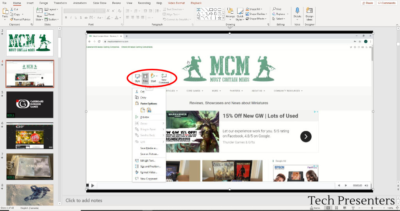Open the Font Color dropdown arrow
The width and height of the screenshot is (400, 211).
click(x=120, y=18)
